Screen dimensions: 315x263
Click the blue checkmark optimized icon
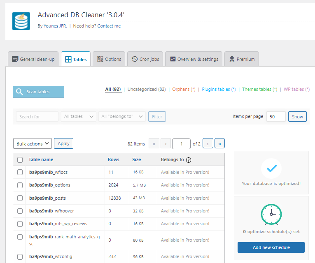[271, 168]
